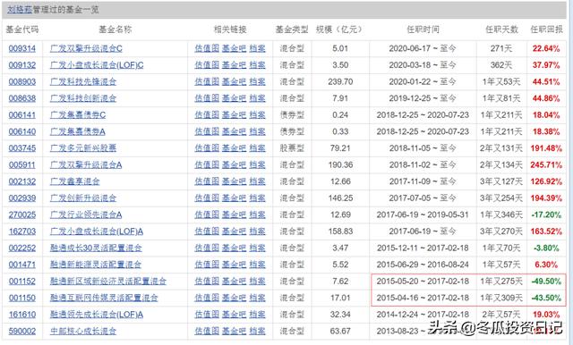Open 广发科技先锋混合 fund name link
The width and height of the screenshot is (573, 345).
83,81
